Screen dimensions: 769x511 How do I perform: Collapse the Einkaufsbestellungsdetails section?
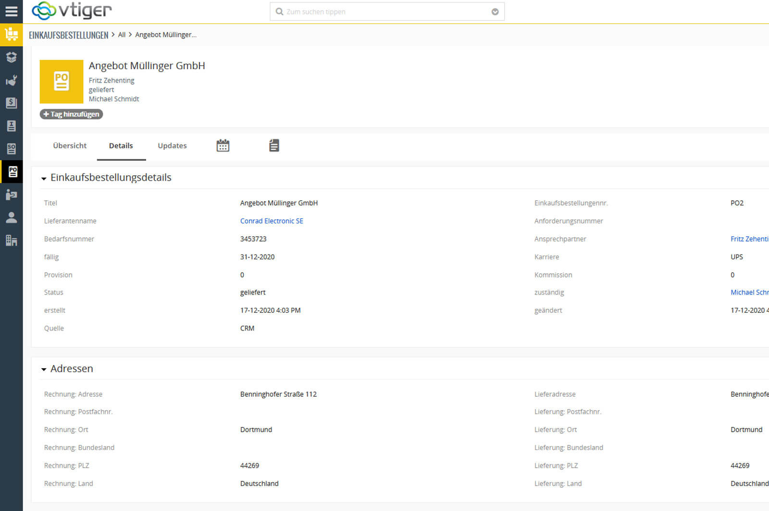[x=44, y=179]
